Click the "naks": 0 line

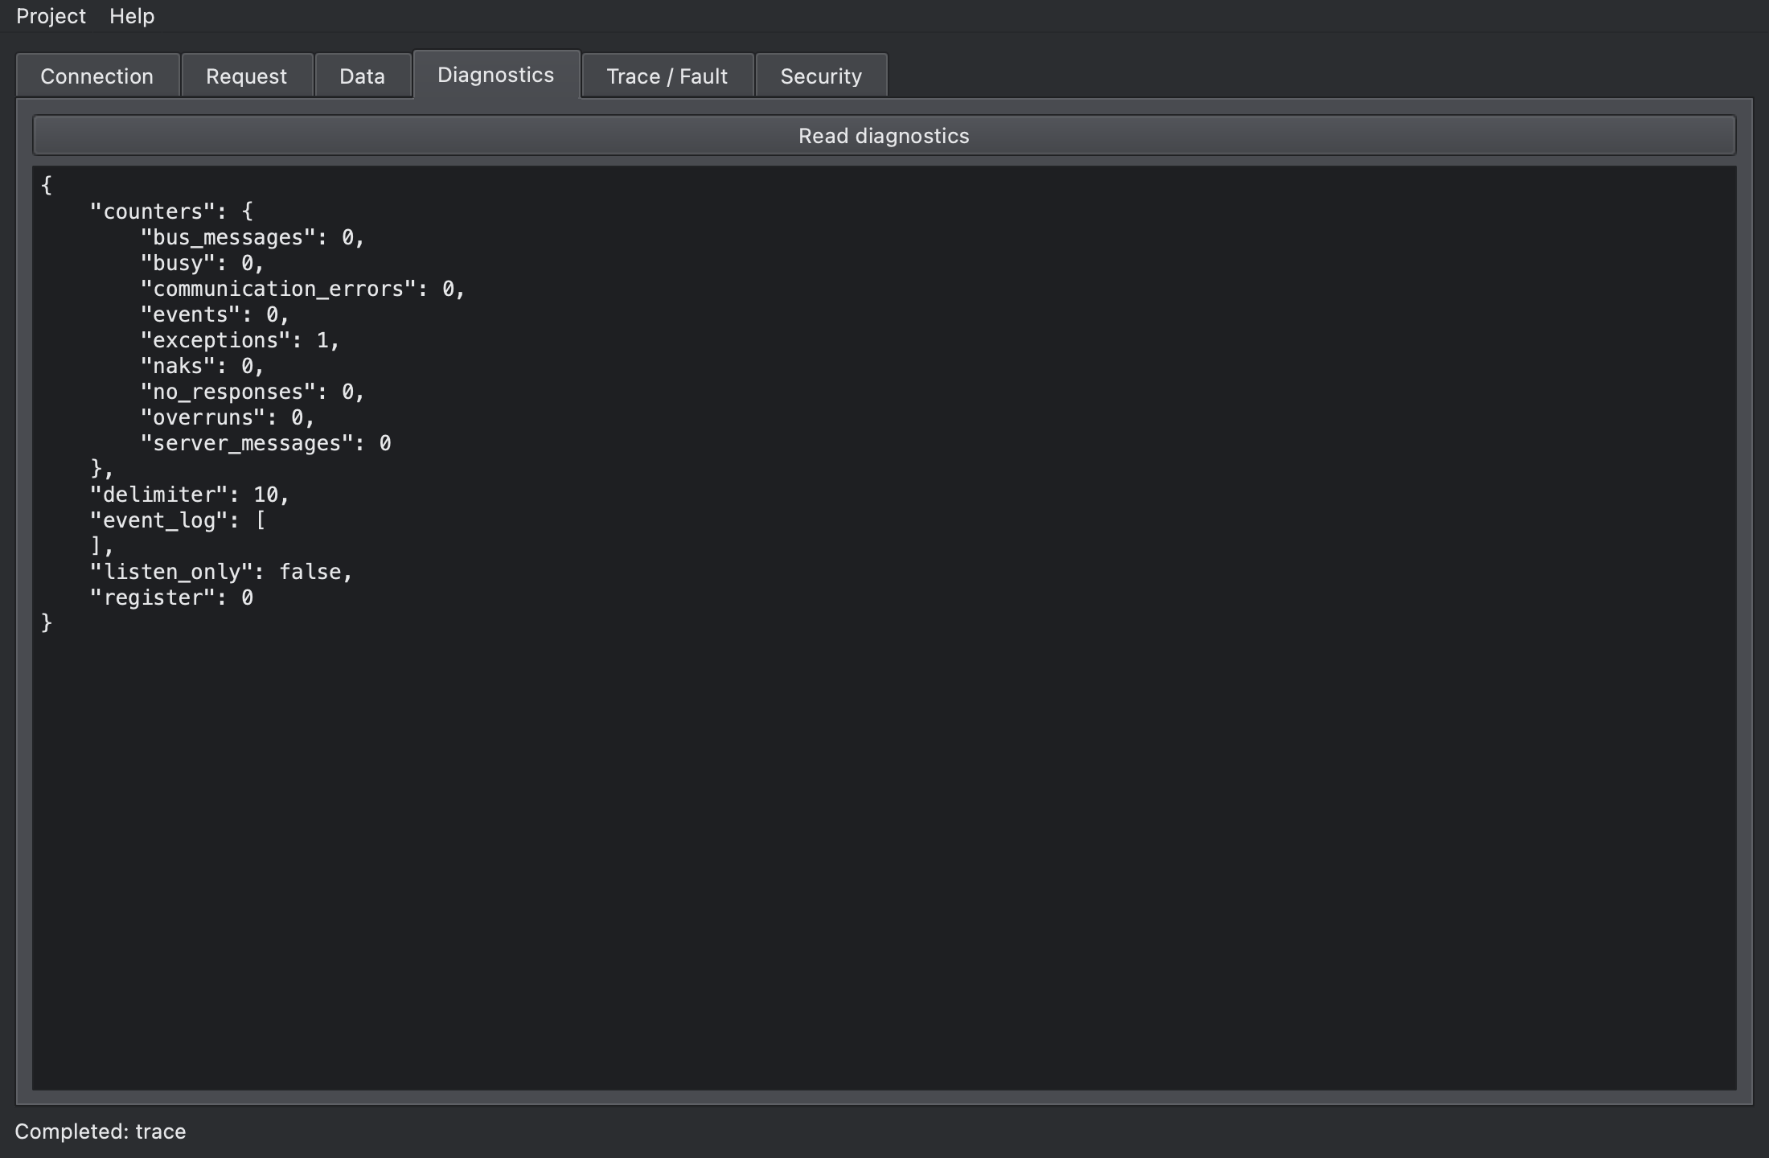click(202, 366)
